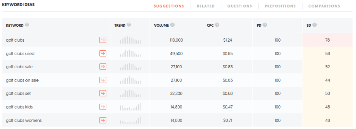Show help tooltip for Keyword column
Screen dimensions: 356x129
pyautogui.click(x=27, y=25)
